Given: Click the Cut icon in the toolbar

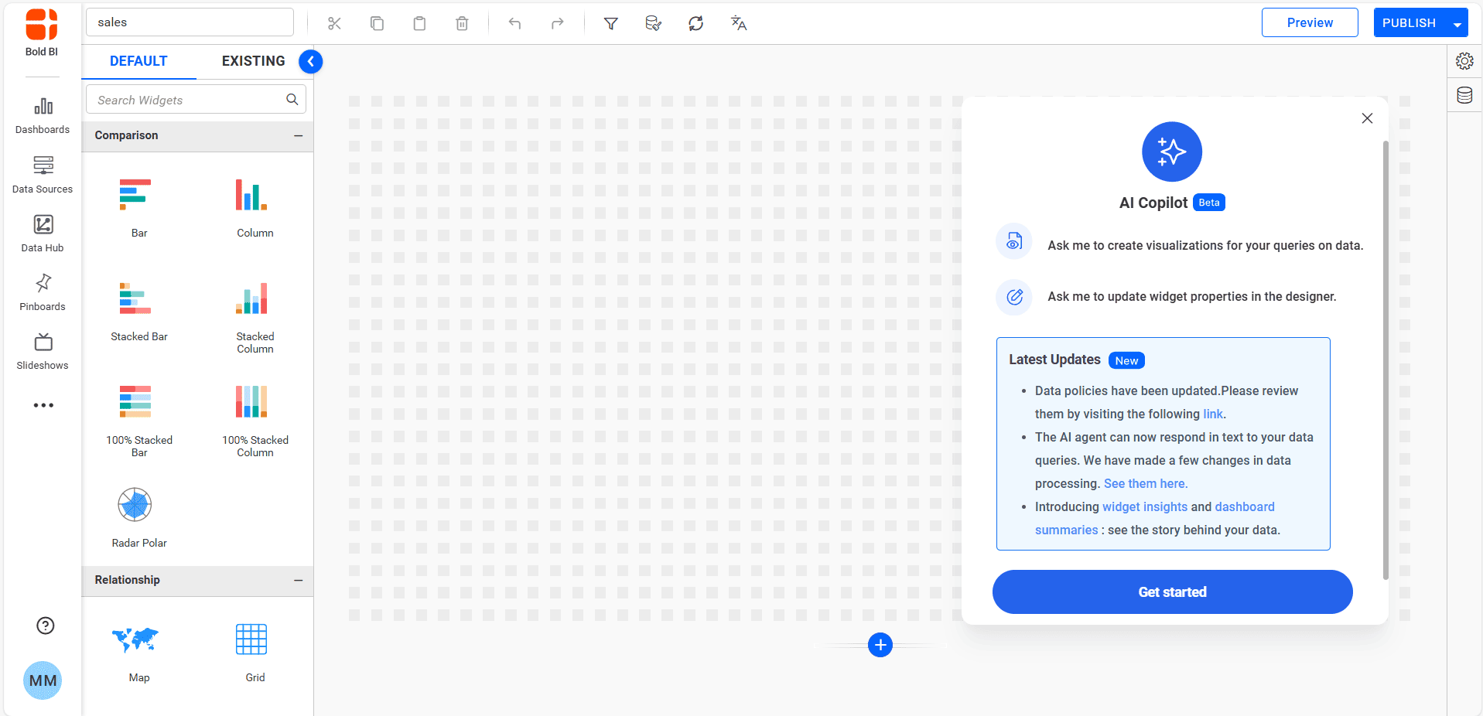Looking at the screenshot, I should click(334, 23).
